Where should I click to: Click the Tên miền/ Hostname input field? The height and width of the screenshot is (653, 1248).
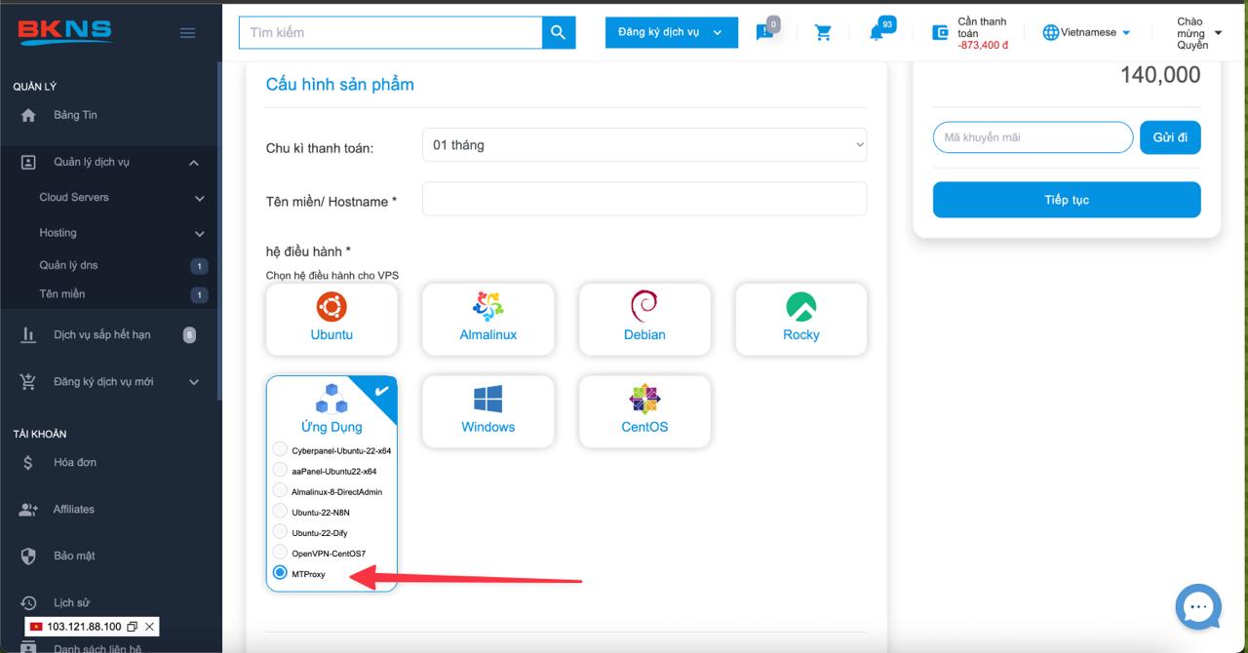[643, 198]
